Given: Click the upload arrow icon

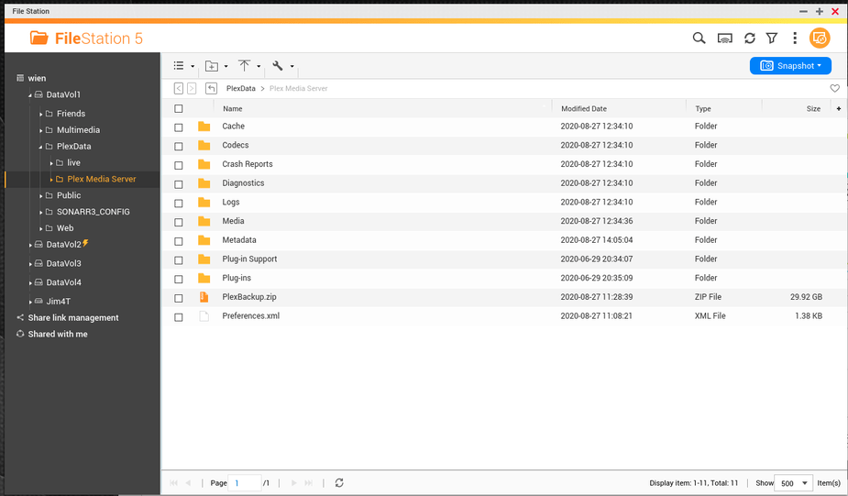Looking at the screenshot, I should pyautogui.click(x=245, y=65).
